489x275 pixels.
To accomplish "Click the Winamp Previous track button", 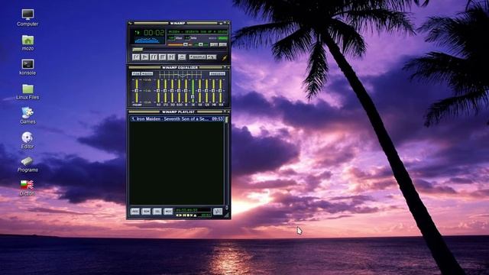I will click(x=136, y=57).
